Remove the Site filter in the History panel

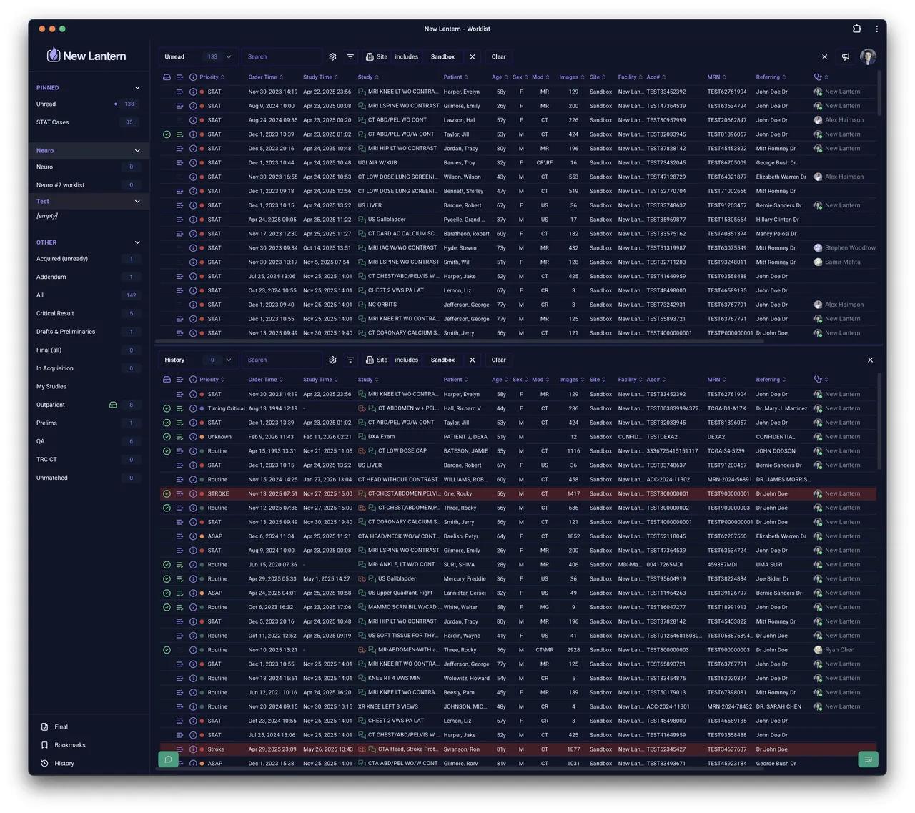472,360
